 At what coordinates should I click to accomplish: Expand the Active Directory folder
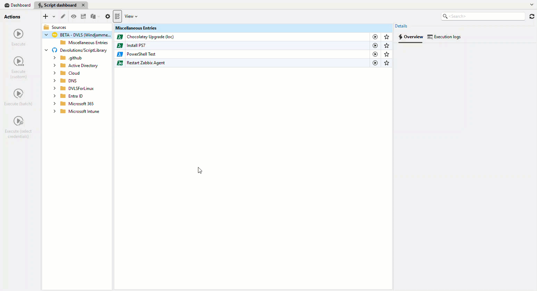pyautogui.click(x=55, y=66)
